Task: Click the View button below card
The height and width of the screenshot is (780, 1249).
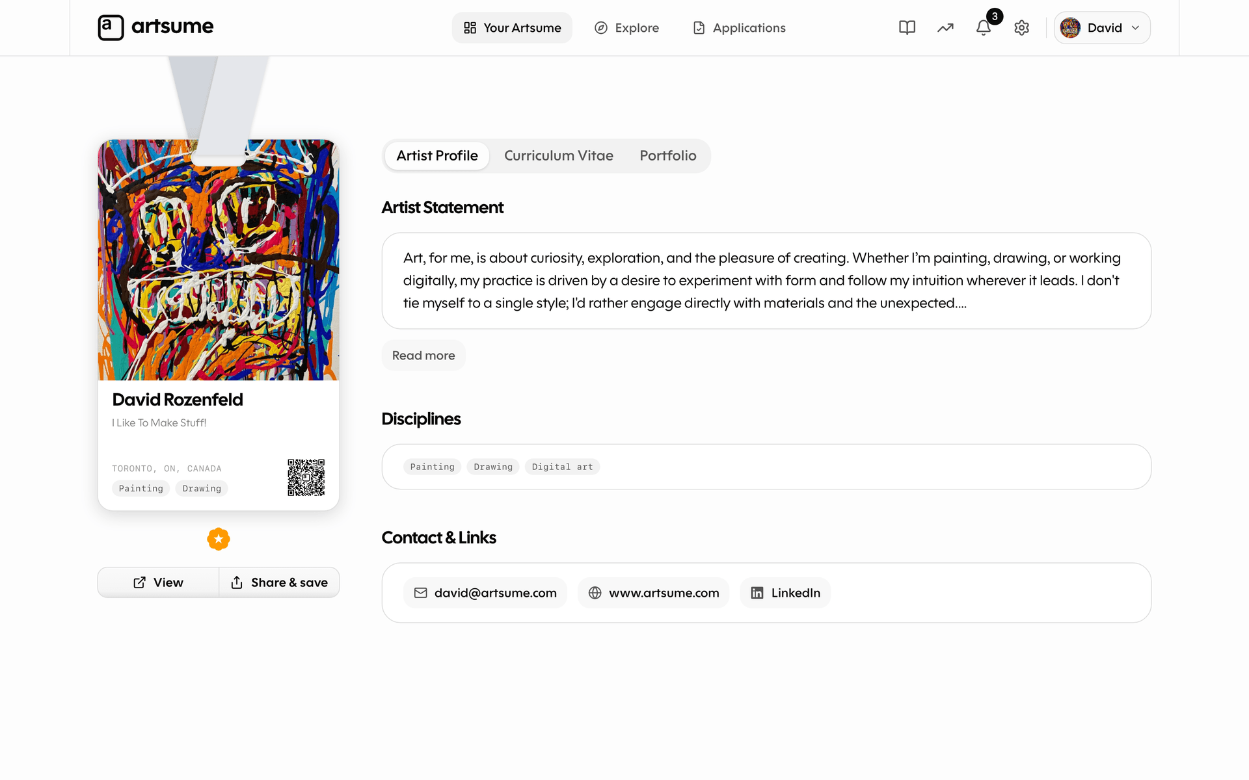Action: [x=158, y=582]
